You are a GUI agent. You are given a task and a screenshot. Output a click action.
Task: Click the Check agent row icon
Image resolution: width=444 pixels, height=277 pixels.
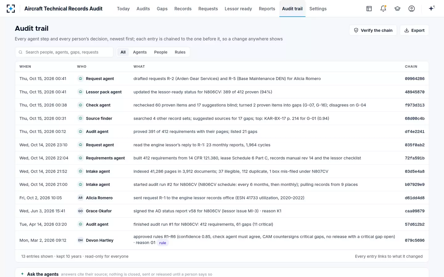pyautogui.click(x=80, y=105)
